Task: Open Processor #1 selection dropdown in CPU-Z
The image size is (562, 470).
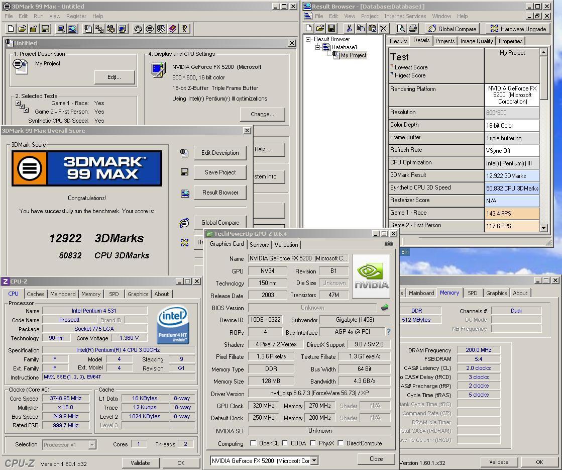Action: 92,445
